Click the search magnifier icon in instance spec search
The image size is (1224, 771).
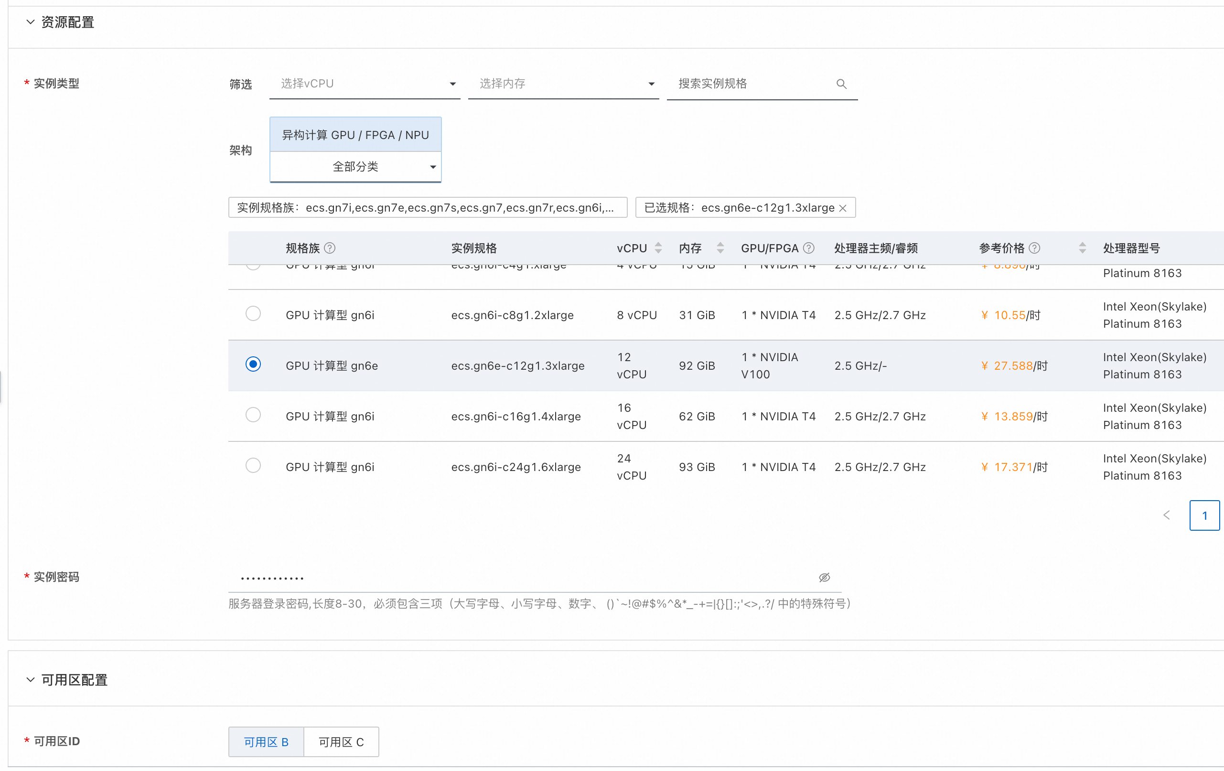click(x=841, y=84)
